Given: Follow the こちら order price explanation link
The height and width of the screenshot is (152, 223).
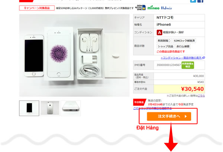Looking at the screenshot, I should (201, 96).
